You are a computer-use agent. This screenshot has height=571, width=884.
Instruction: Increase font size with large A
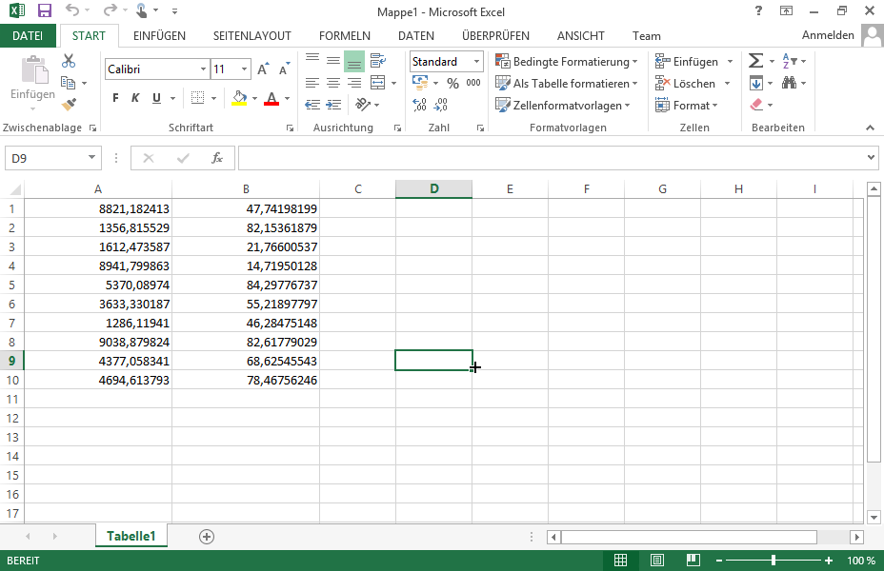(263, 69)
